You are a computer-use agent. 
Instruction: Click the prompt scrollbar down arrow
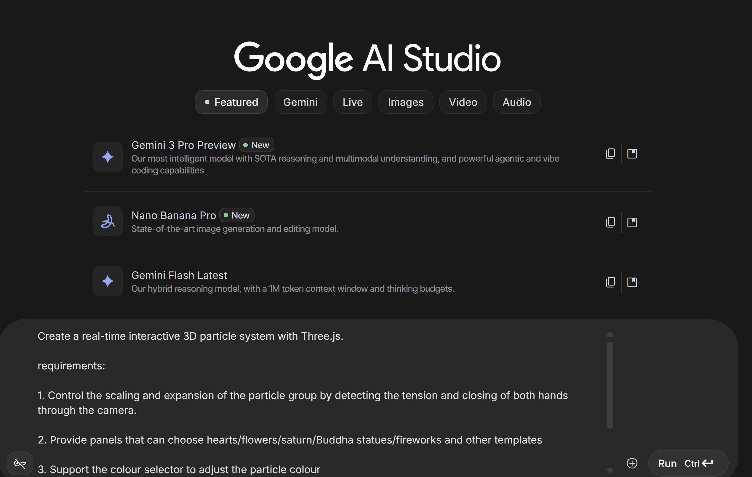point(610,471)
